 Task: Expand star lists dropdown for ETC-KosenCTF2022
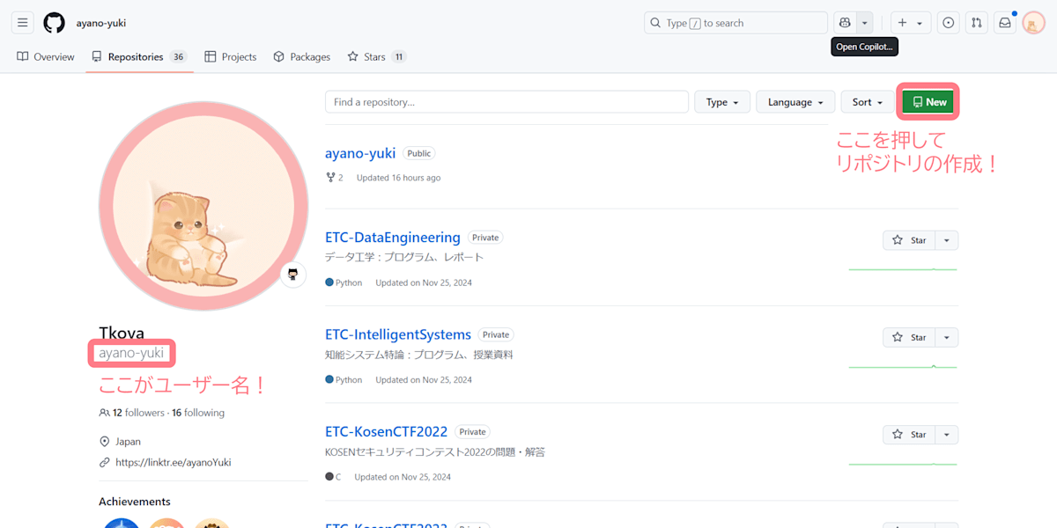[947, 435]
